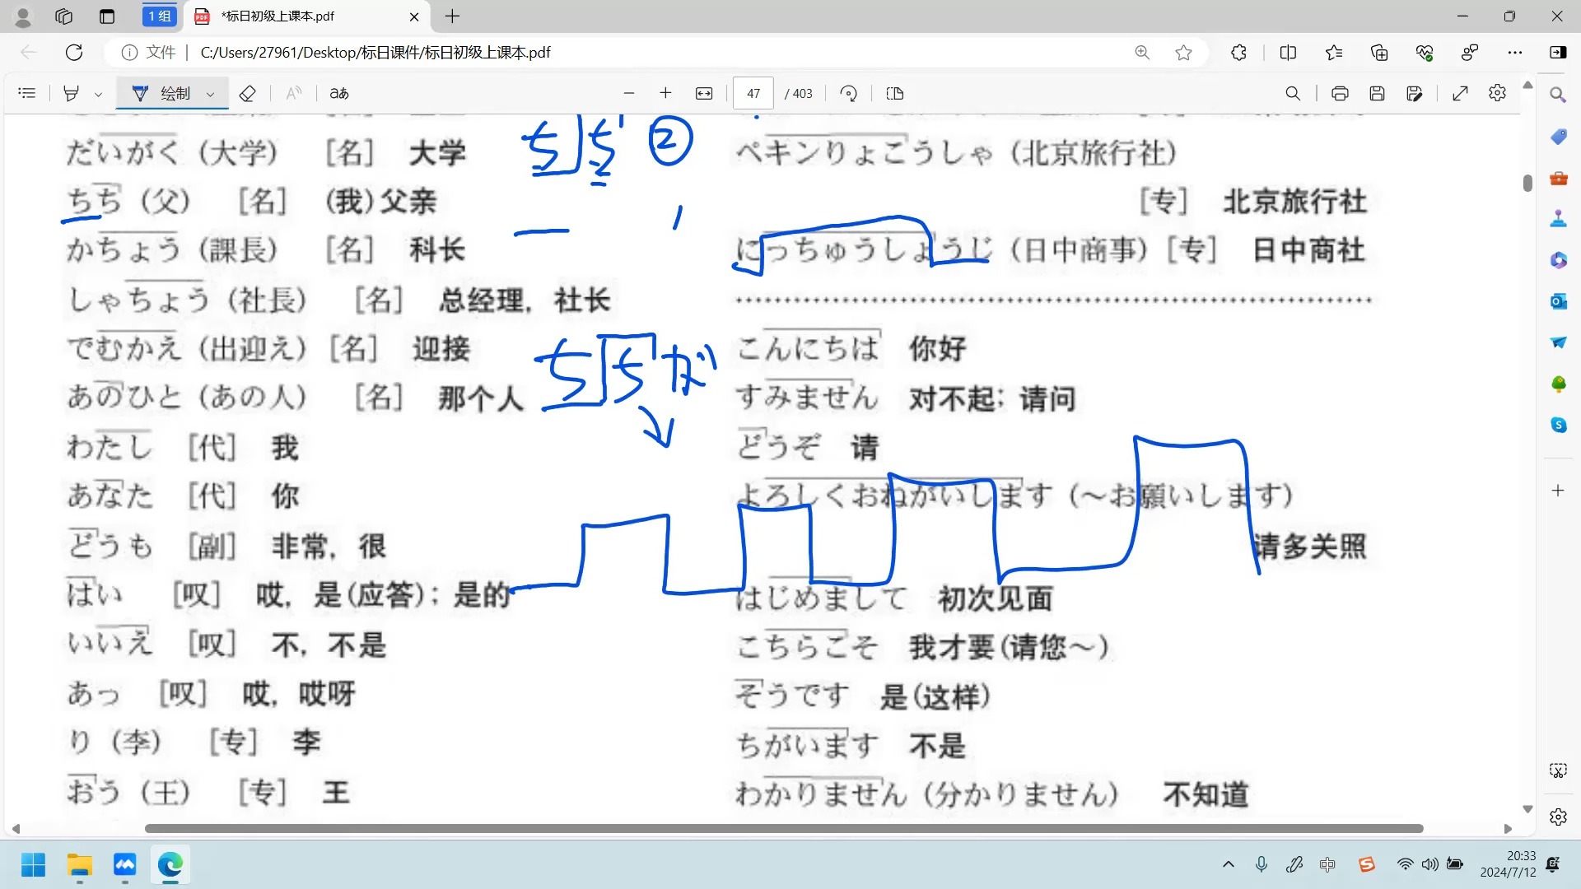This screenshot has width=1581, height=889.
Task: Show hidden system tray icons
Action: (1229, 864)
